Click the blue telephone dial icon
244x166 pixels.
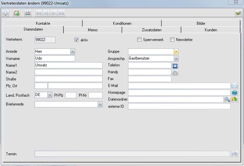pos(175,65)
